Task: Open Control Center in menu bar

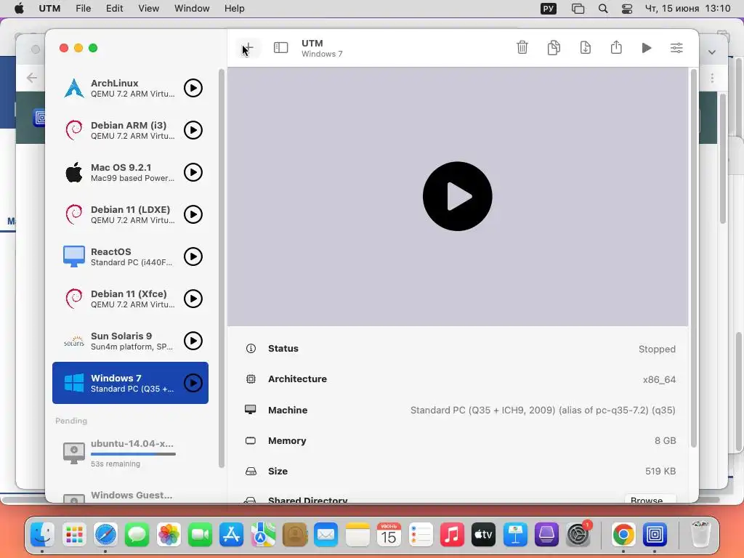Action: pyautogui.click(x=627, y=9)
